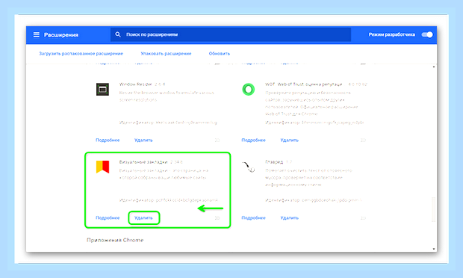Click Удалить for Window Resizer

click(x=143, y=140)
